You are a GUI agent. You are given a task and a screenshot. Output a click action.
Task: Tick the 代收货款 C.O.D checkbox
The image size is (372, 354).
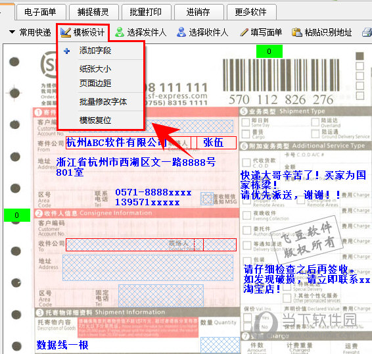point(246,163)
